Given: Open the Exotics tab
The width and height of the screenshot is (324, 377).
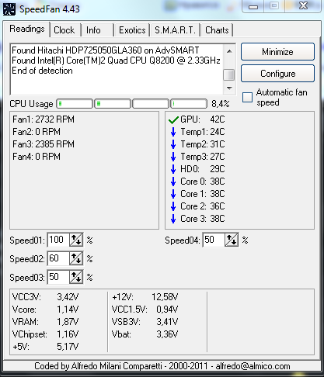Looking at the screenshot, I should tap(132, 30).
